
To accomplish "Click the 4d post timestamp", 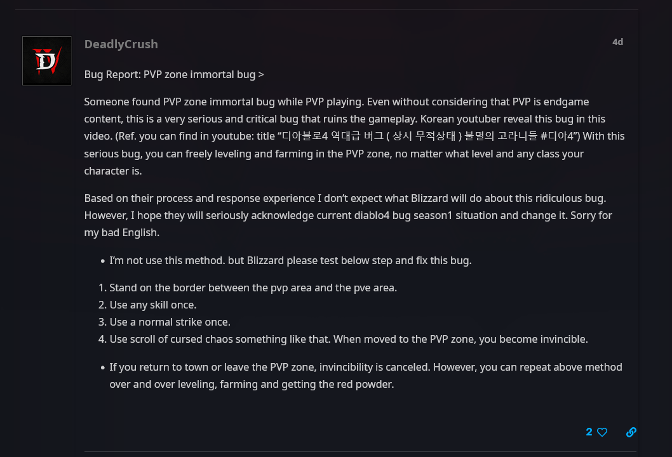I will (x=617, y=42).
